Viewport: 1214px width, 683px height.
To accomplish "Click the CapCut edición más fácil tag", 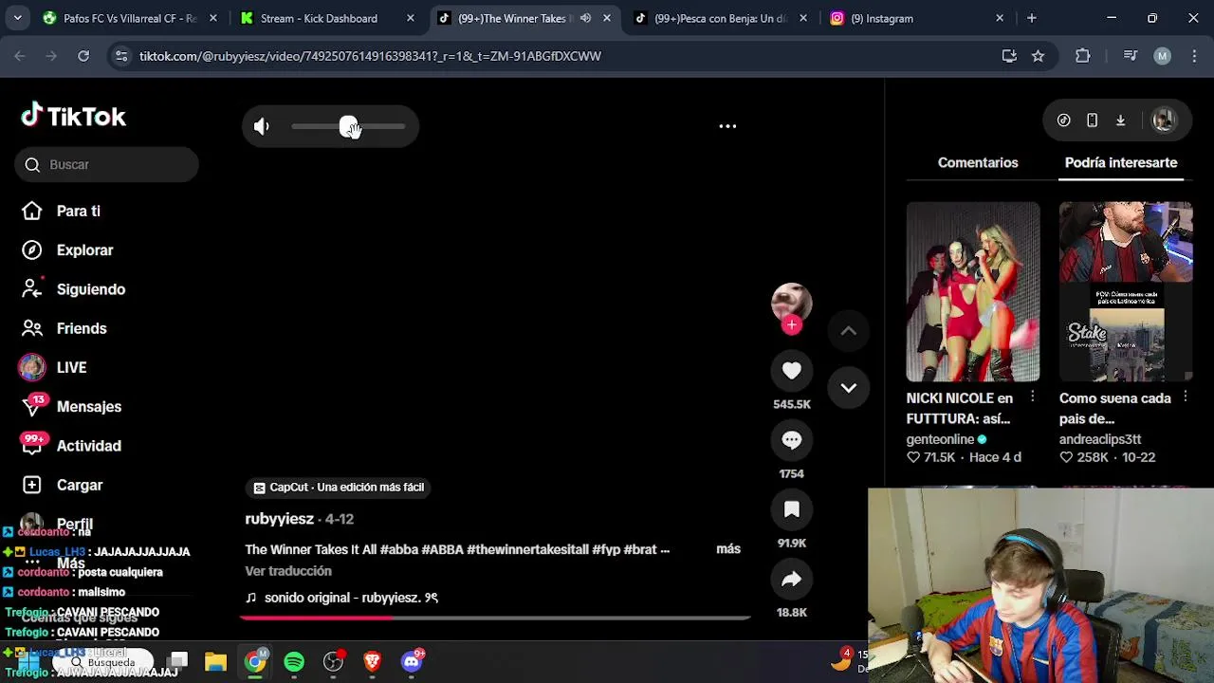I will pos(339,488).
